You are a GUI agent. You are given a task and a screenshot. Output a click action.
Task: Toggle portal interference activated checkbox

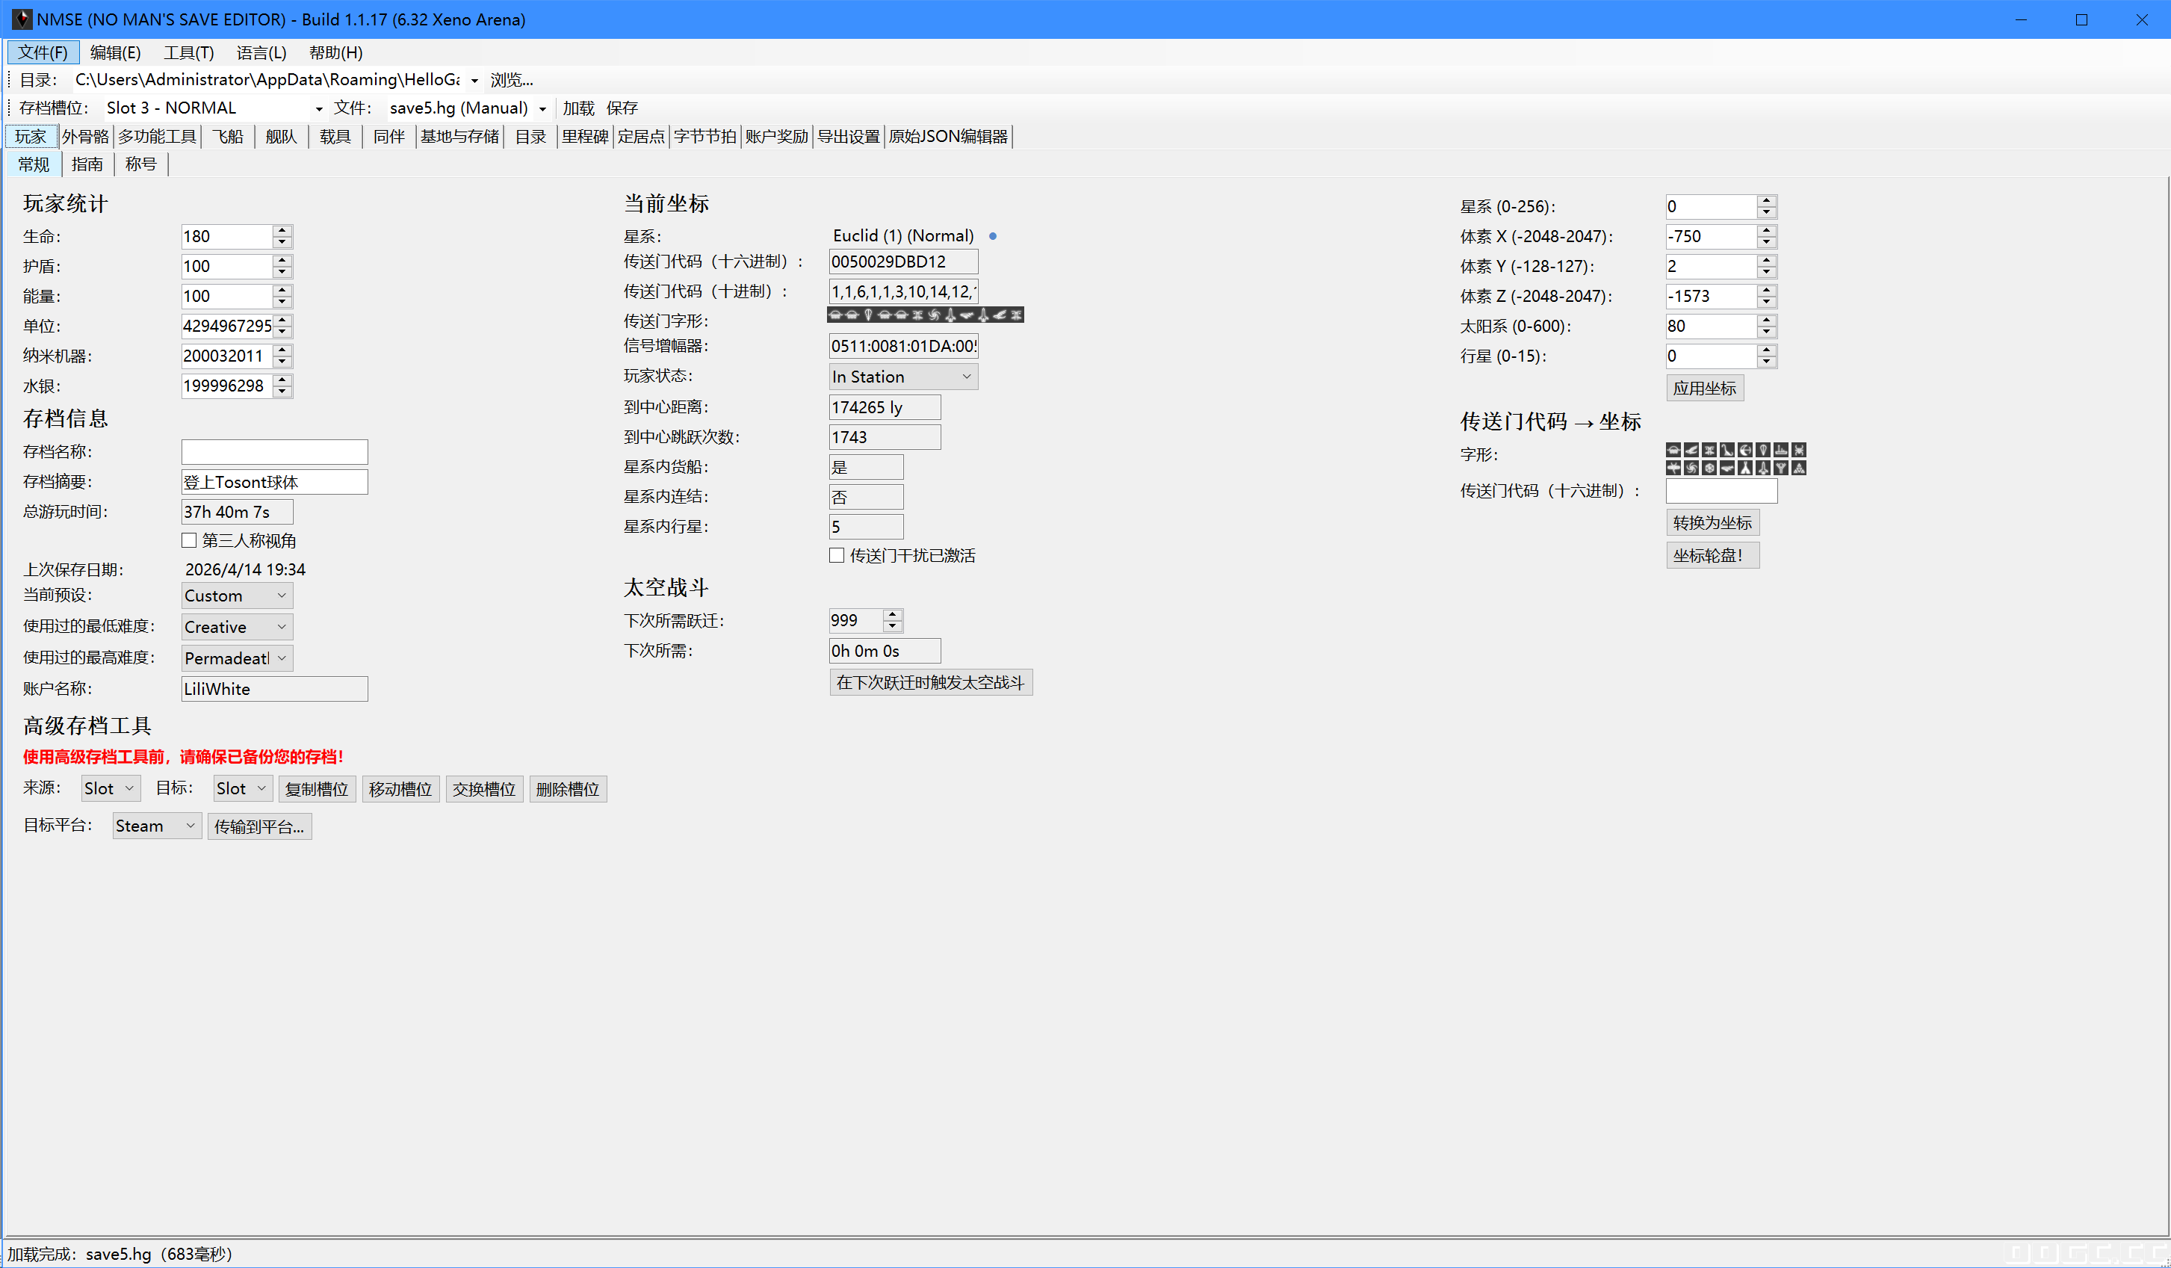click(837, 556)
